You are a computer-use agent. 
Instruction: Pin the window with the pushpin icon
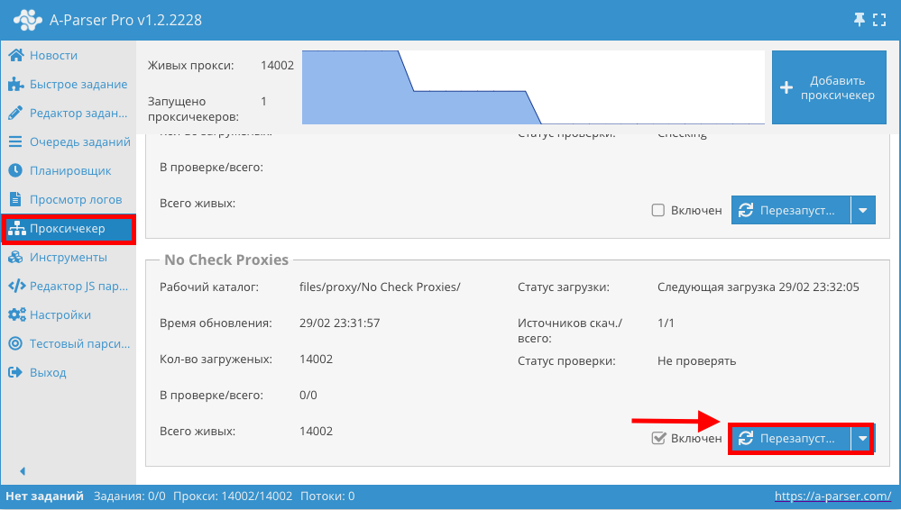point(859,20)
